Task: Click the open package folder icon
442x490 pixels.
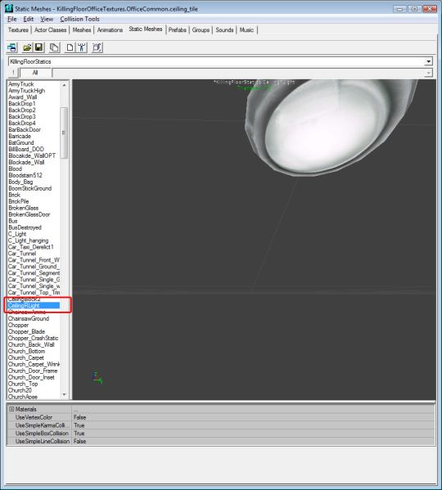Action: (28, 47)
